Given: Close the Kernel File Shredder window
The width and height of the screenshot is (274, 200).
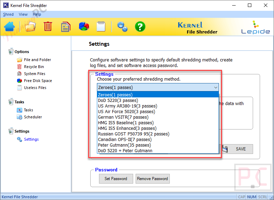Looking at the screenshot, I should click(x=265, y=6).
